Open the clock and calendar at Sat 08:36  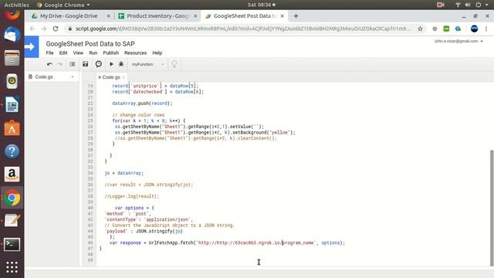[x=261, y=5]
